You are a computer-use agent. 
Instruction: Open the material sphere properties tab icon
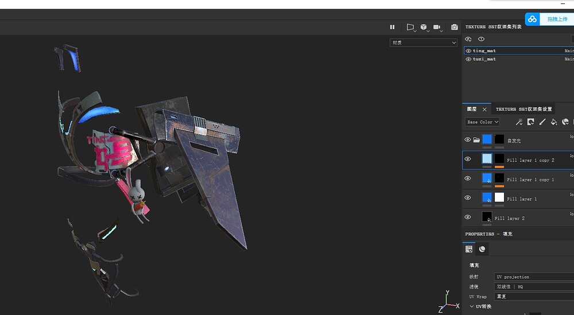482,249
